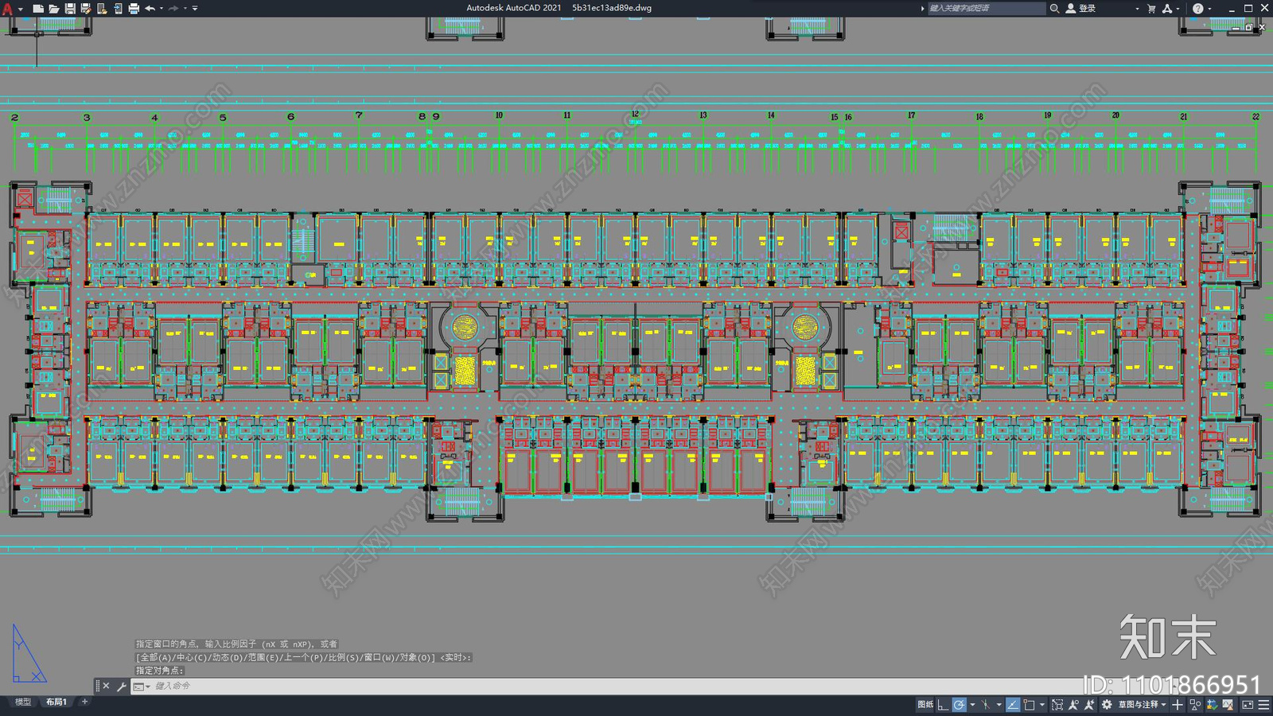Screen dimensions: 1273x716
Task: Toggle Ortho mode in status bar
Action: tap(943, 705)
